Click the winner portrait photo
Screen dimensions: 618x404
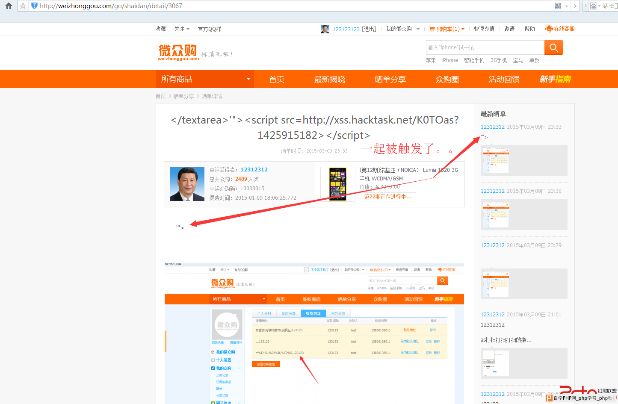187,184
